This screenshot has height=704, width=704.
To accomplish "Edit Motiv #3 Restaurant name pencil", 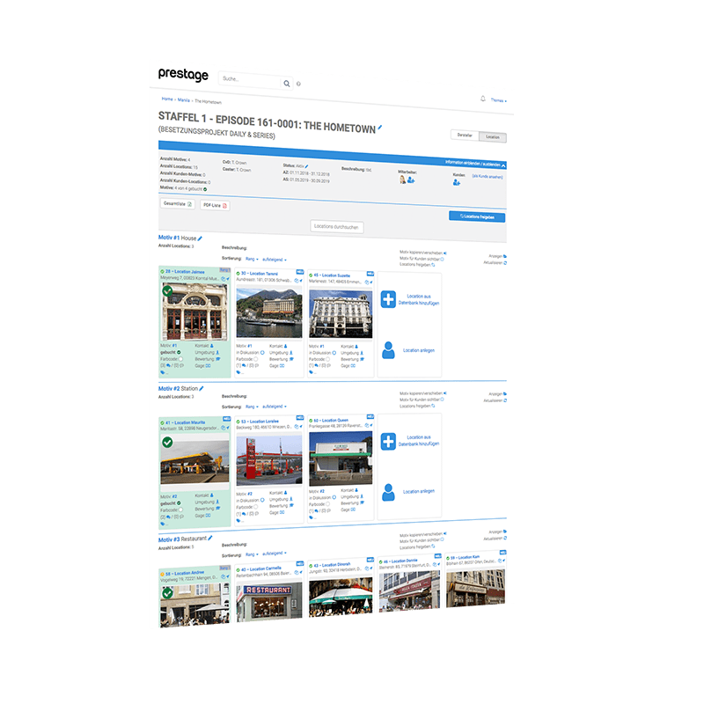I will coord(210,538).
